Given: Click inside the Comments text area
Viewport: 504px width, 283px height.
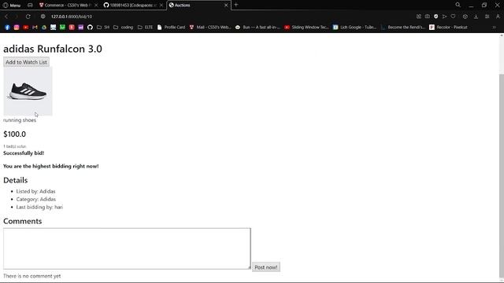Looking at the screenshot, I should (x=127, y=248).
